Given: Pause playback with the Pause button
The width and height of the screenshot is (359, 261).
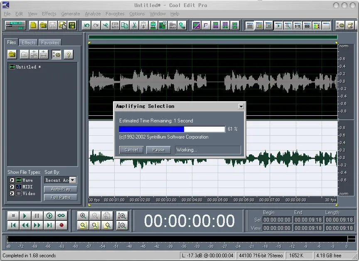Looking at the screenshot, I should click(37, 215).
